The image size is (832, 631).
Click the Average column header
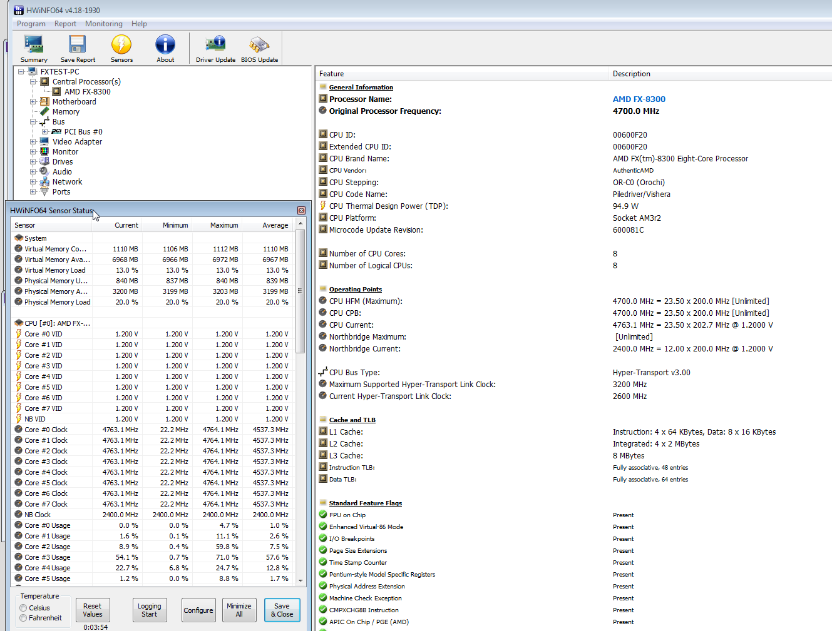point(268,225)
